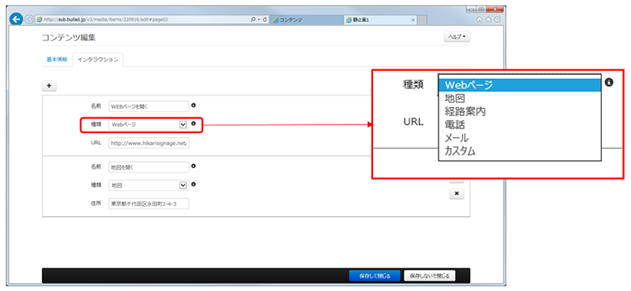Click the favorites star icon
This screenshot has width=631, height=291.
488,19
